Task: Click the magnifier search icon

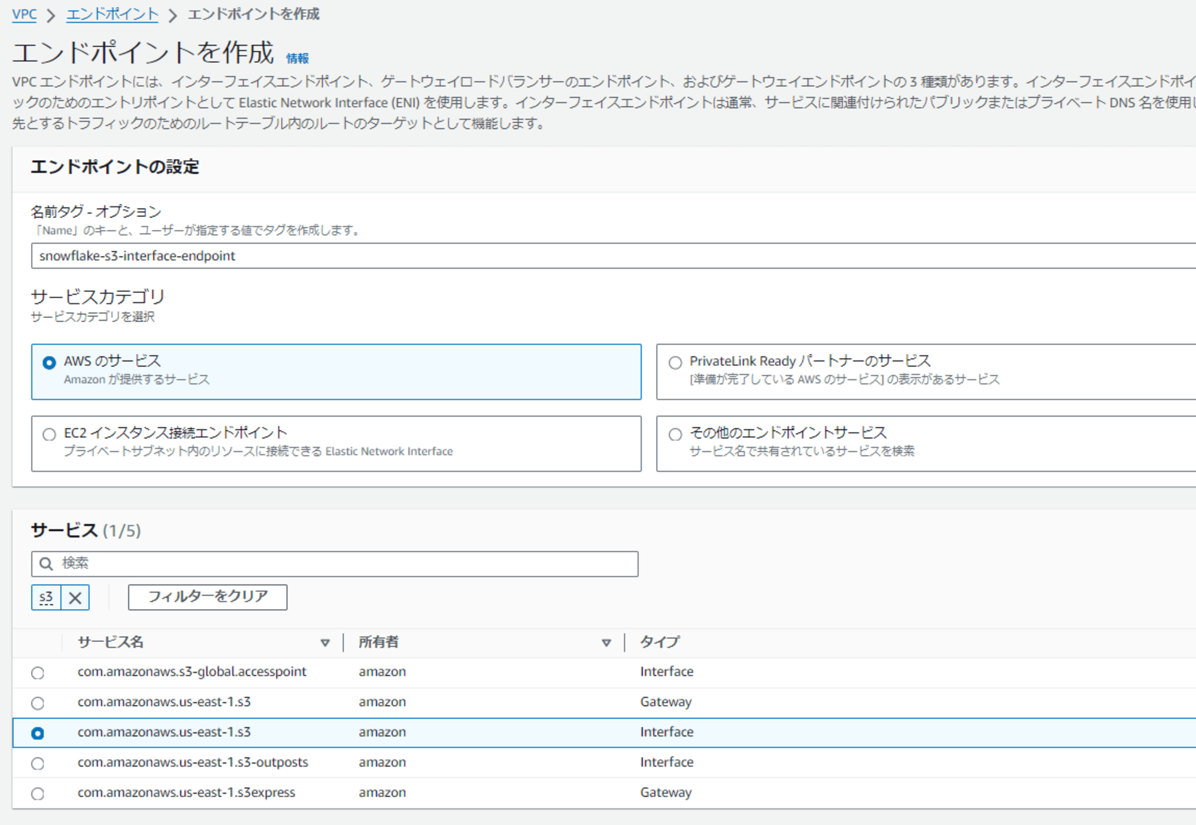Action: click(x=46, y=564)
